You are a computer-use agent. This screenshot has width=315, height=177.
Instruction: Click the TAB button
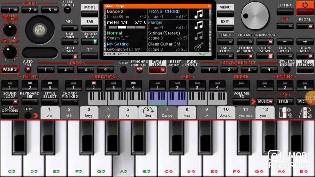coord(90,25)
